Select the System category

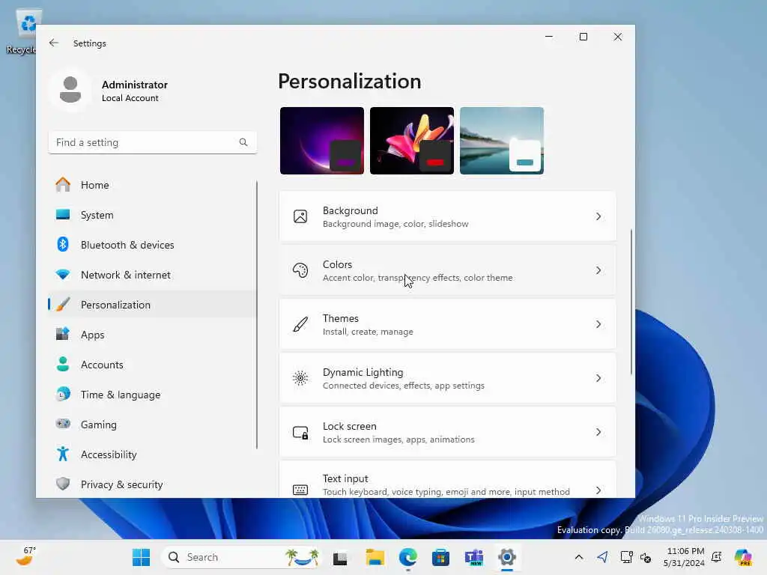(153, 215)
